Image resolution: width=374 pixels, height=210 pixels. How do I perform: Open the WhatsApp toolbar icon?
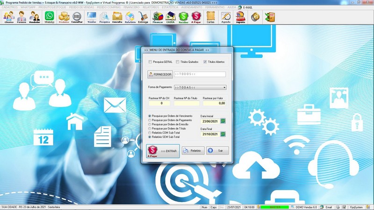coord(50,17)
